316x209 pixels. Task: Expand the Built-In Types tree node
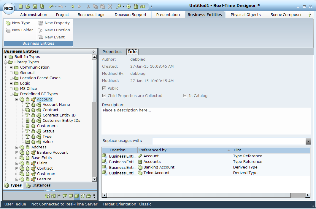pos(5,57)
